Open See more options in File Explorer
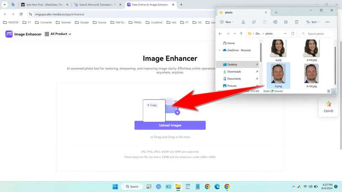The image size is (342, 192). [327, 22]
